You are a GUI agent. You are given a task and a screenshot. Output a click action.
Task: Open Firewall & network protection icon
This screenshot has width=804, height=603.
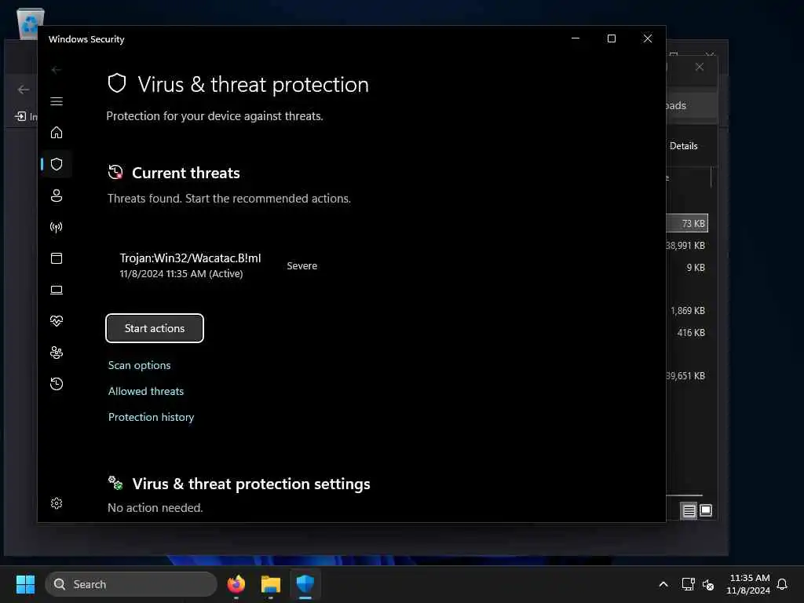[57, 227]
